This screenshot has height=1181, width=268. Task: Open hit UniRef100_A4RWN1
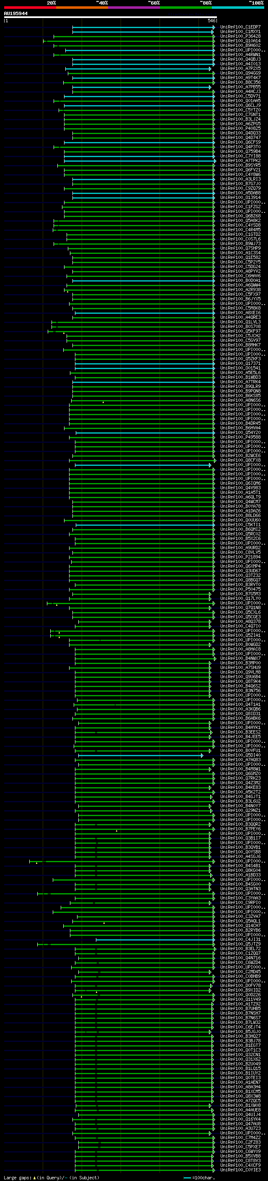(x=240, y=54)
